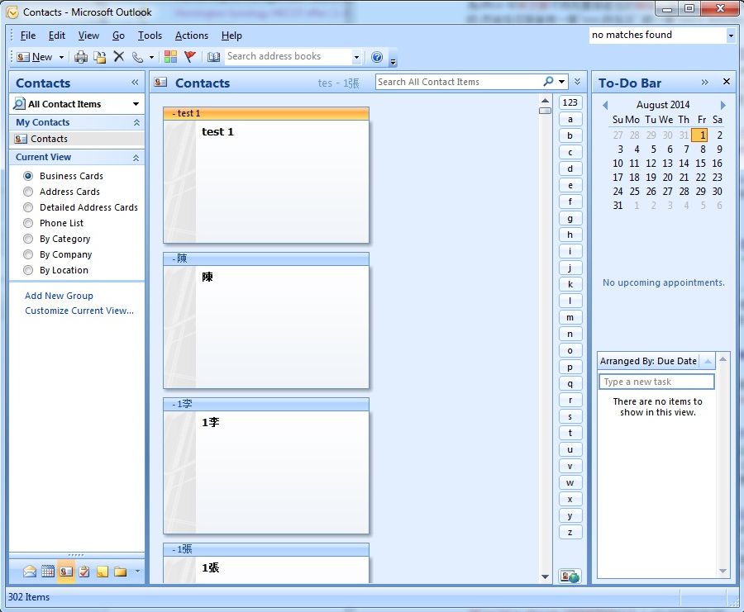Click Customize Current View link

(x=79, y=311)
